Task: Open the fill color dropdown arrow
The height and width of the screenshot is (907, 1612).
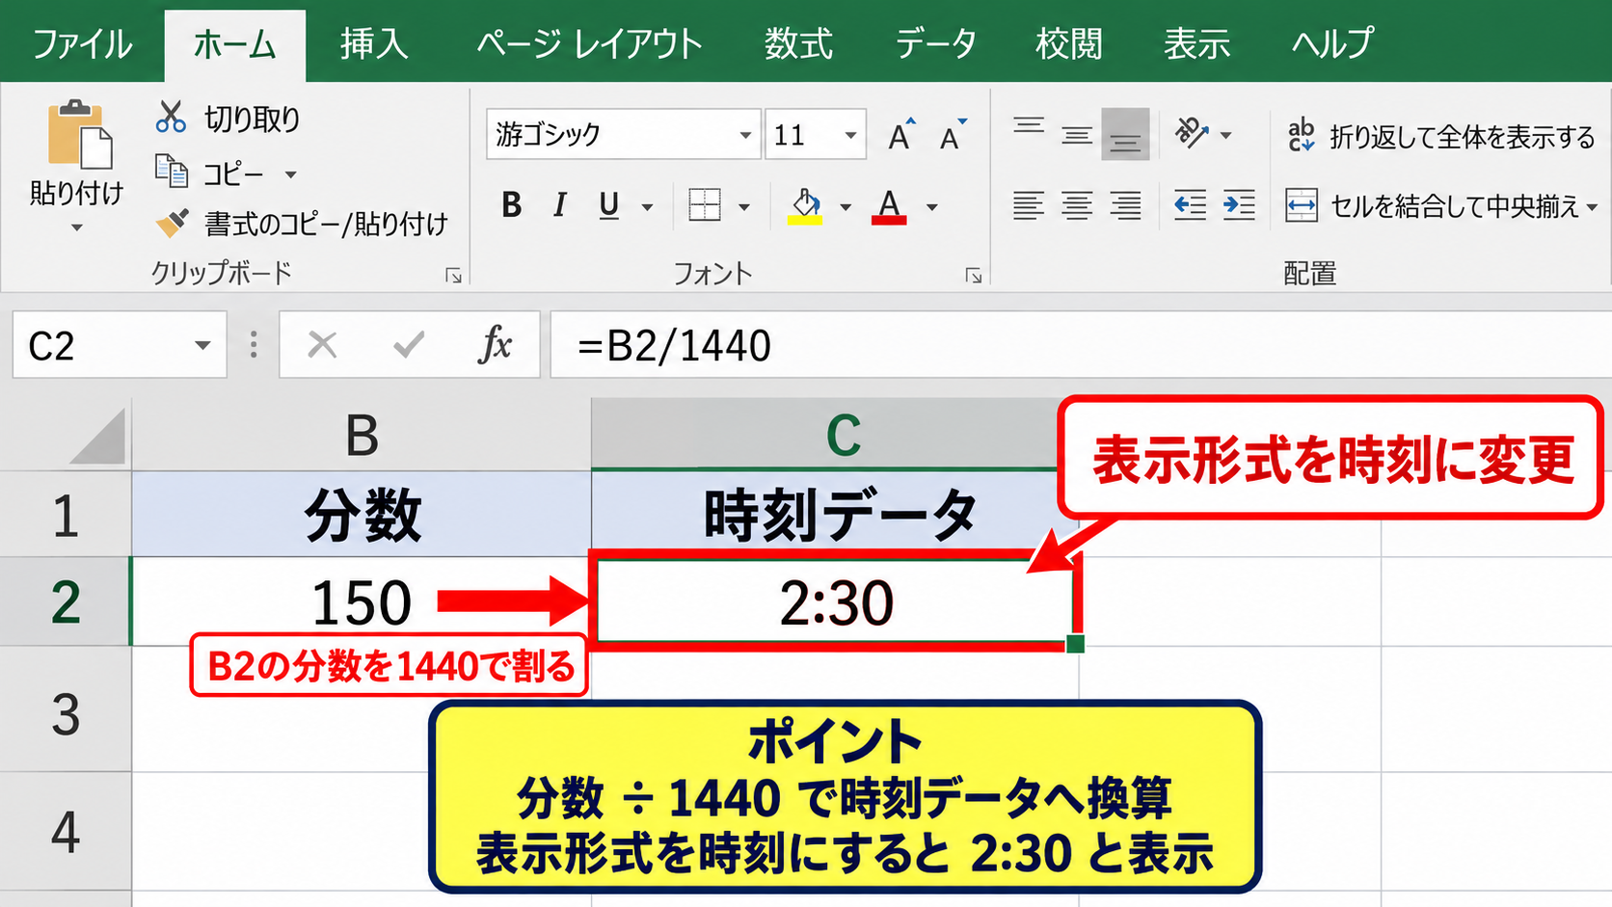Action: coord(846,206)
